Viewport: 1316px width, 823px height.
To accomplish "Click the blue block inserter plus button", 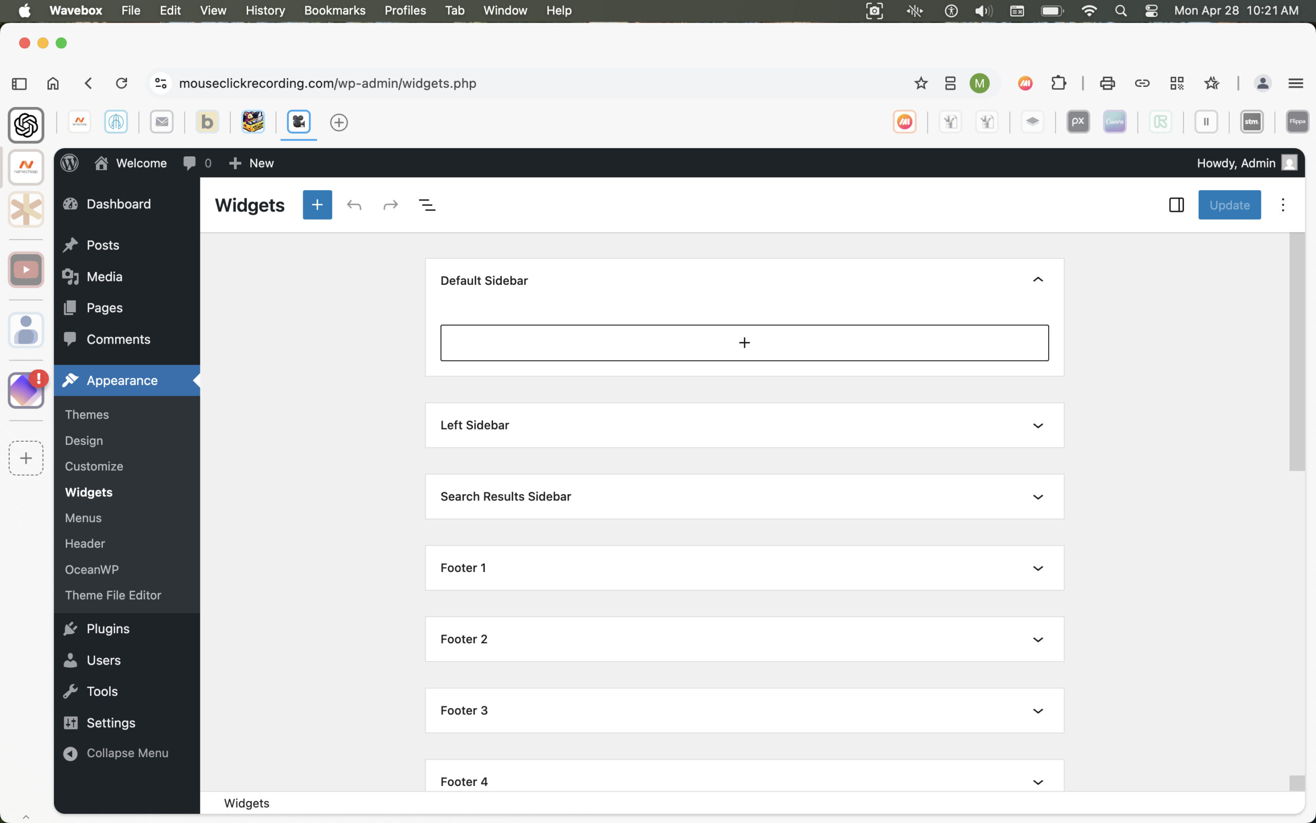I will [x=317, y=205].
